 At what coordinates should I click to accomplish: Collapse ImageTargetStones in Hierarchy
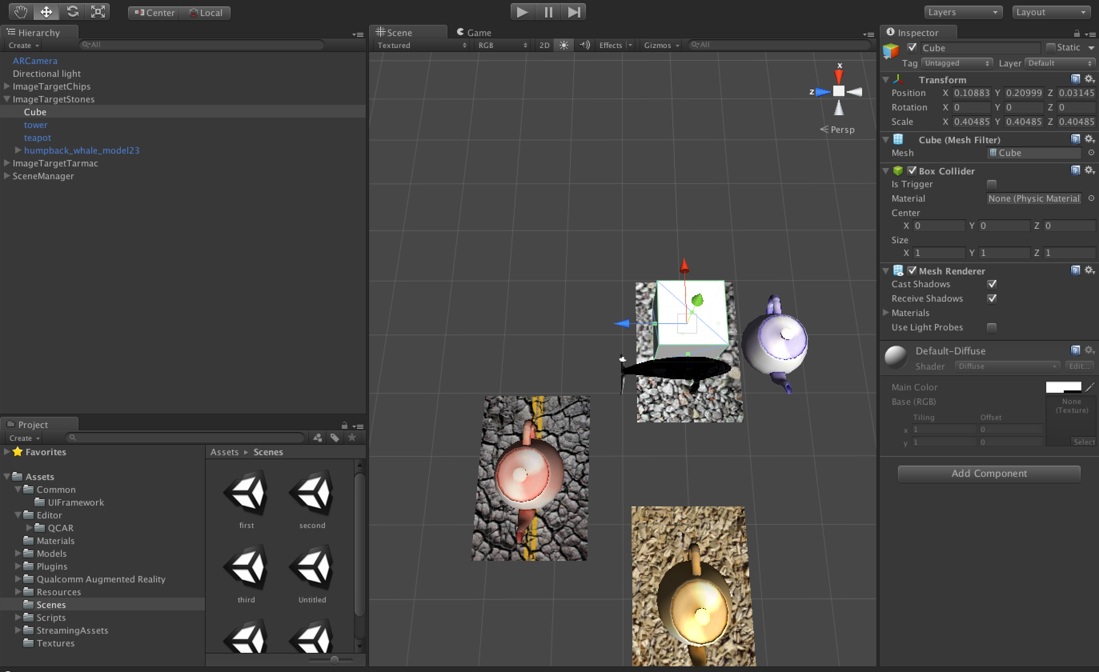point(7,99)
